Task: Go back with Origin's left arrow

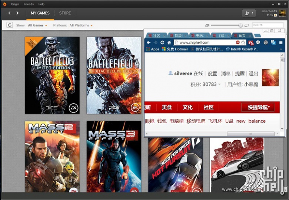Action: click(9, 13)
